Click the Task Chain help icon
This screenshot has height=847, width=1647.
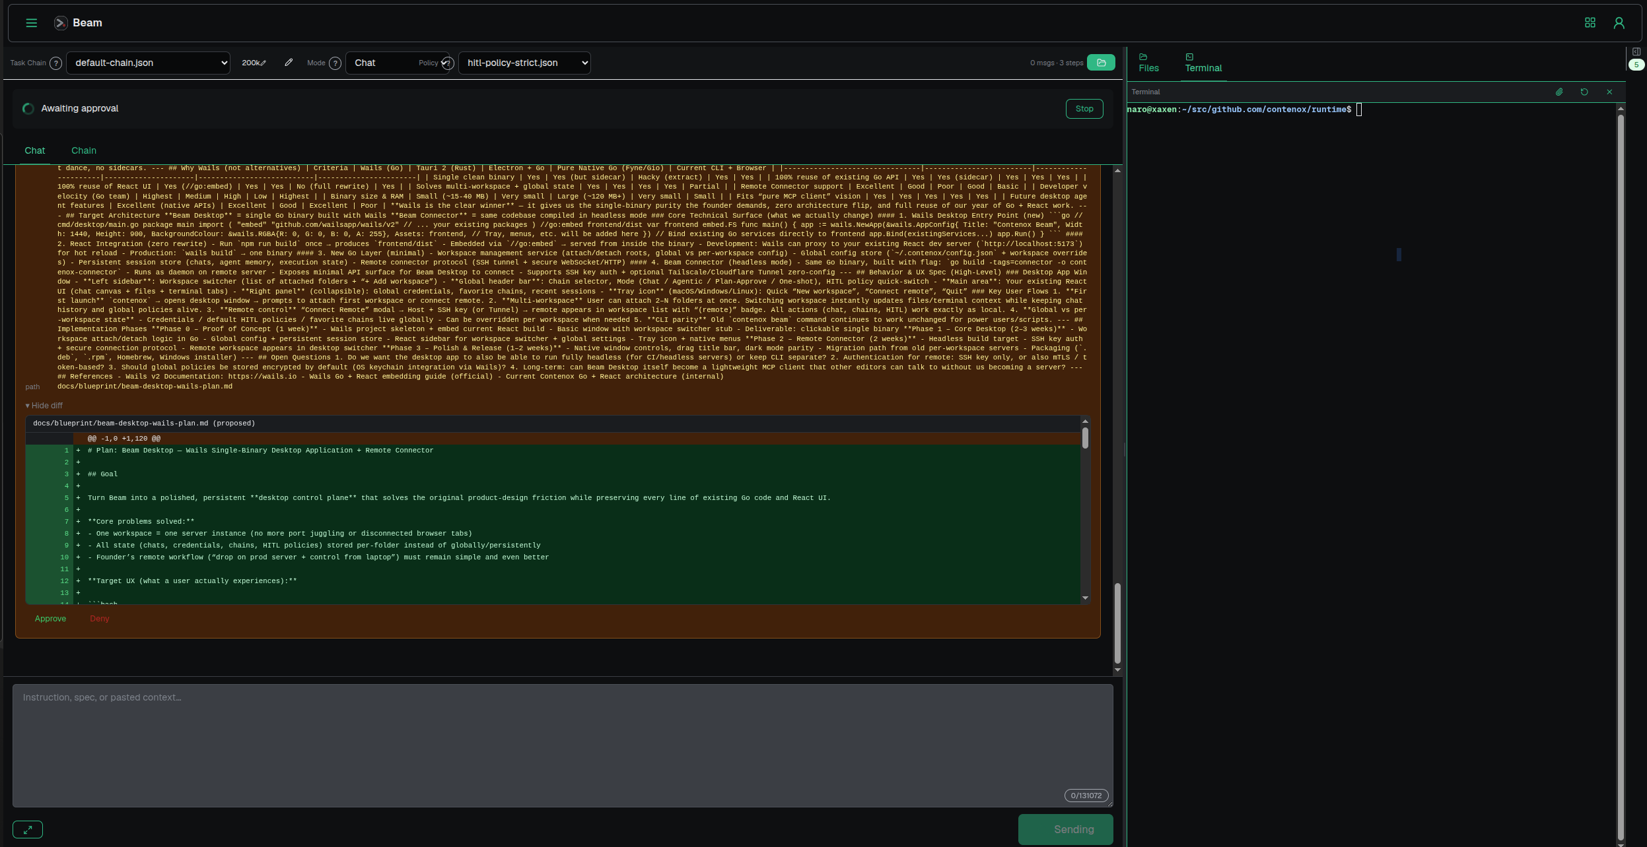click(56, 63)
